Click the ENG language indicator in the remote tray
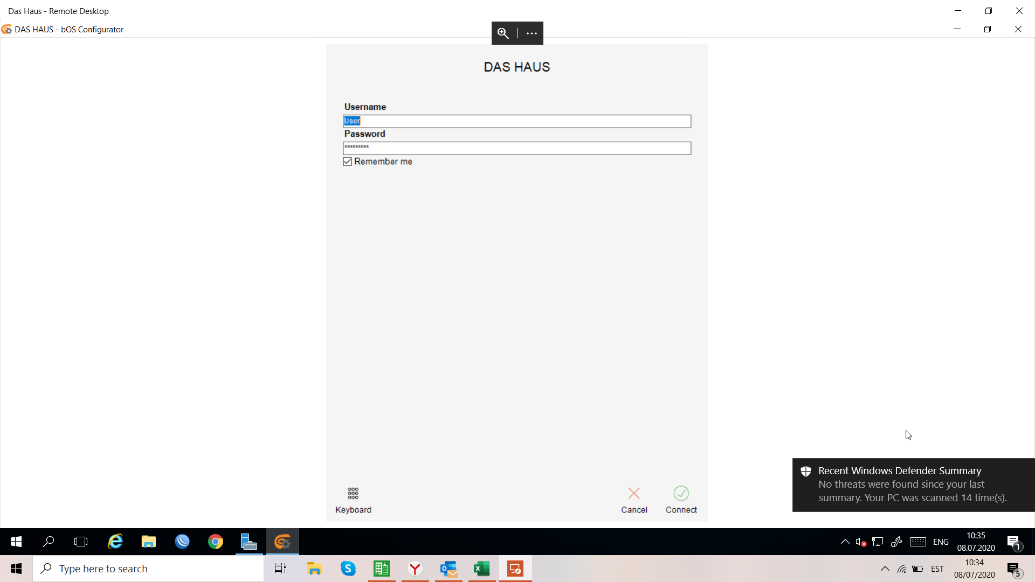Screen dimensions: 1035x582 coord(941,542)
